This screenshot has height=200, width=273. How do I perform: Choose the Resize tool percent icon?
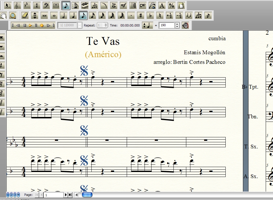[x=171, y=6]
